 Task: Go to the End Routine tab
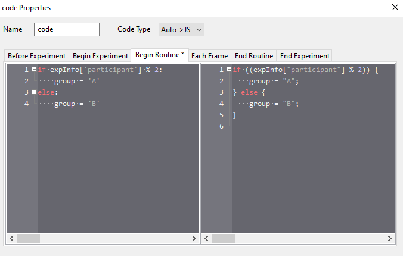(x=254, y=56)
